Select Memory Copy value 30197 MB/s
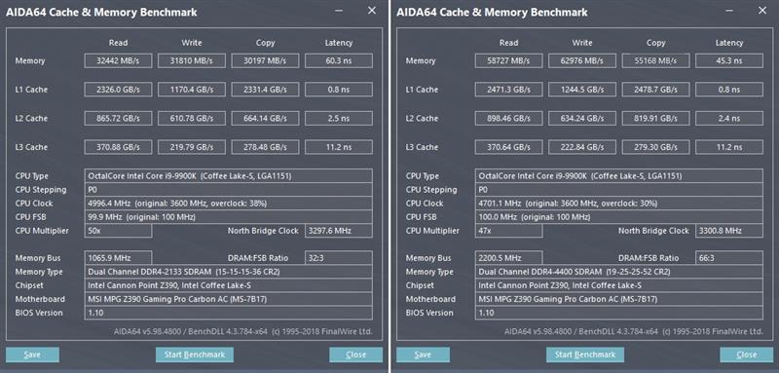The width and height of the screenshot is (779, 373). (265, 60)
